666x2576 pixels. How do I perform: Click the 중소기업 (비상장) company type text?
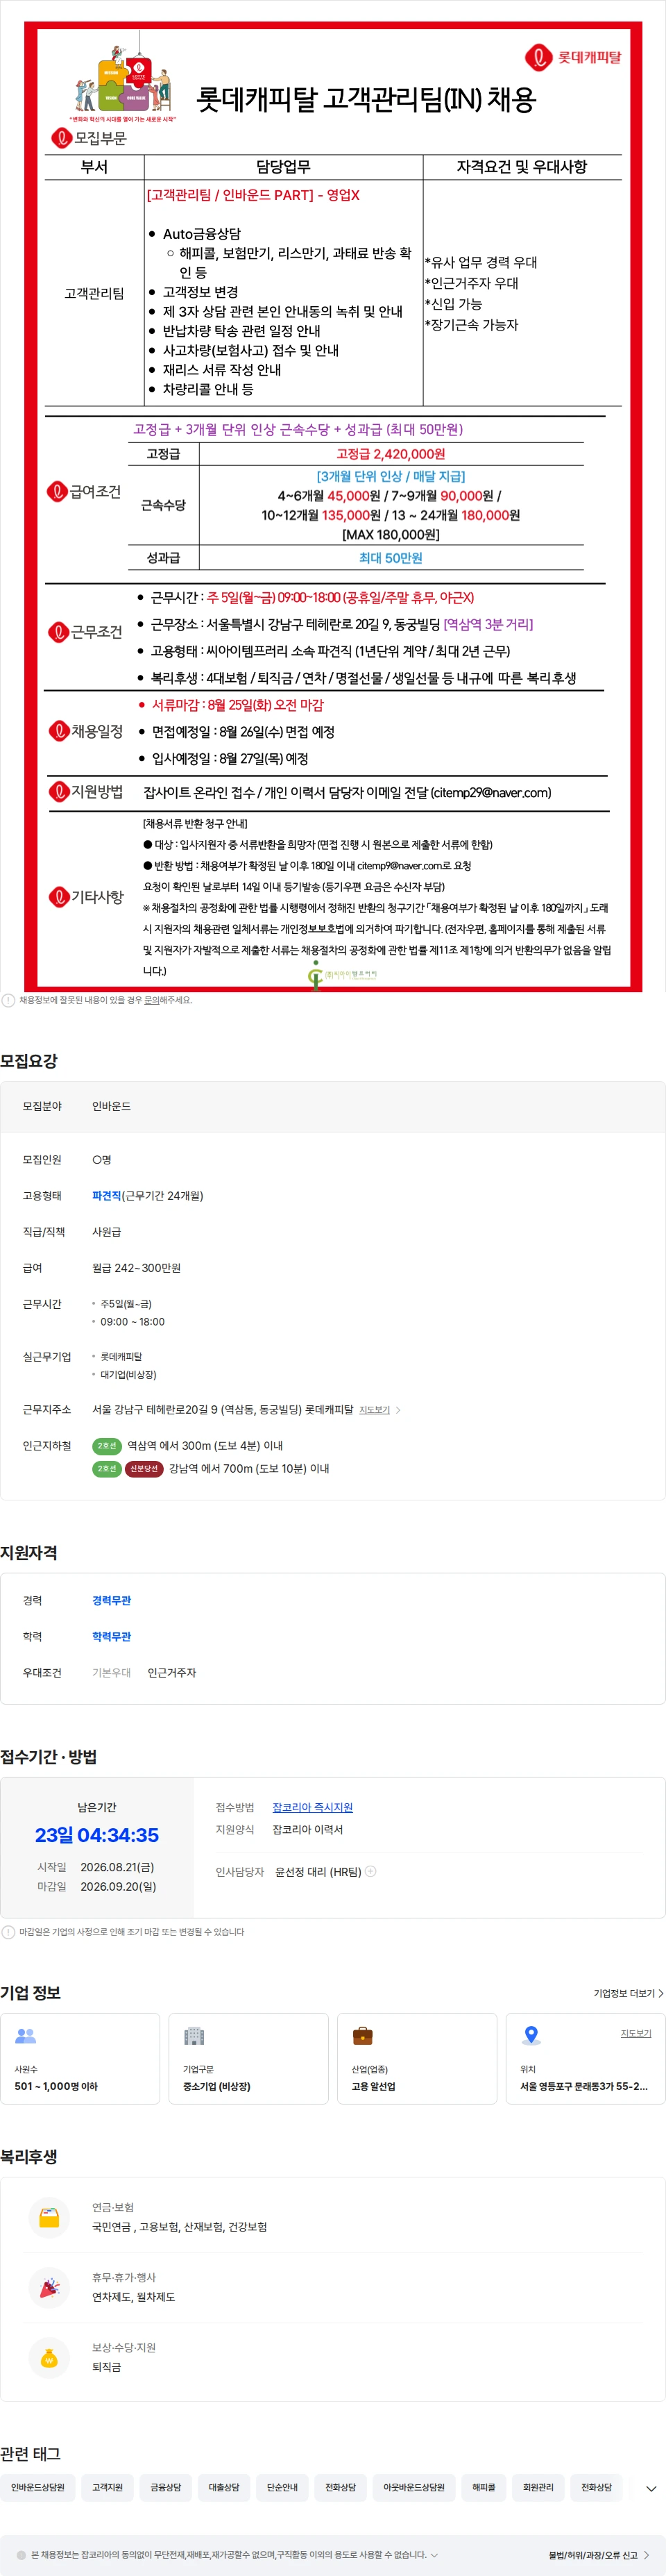click(216, 2086)
